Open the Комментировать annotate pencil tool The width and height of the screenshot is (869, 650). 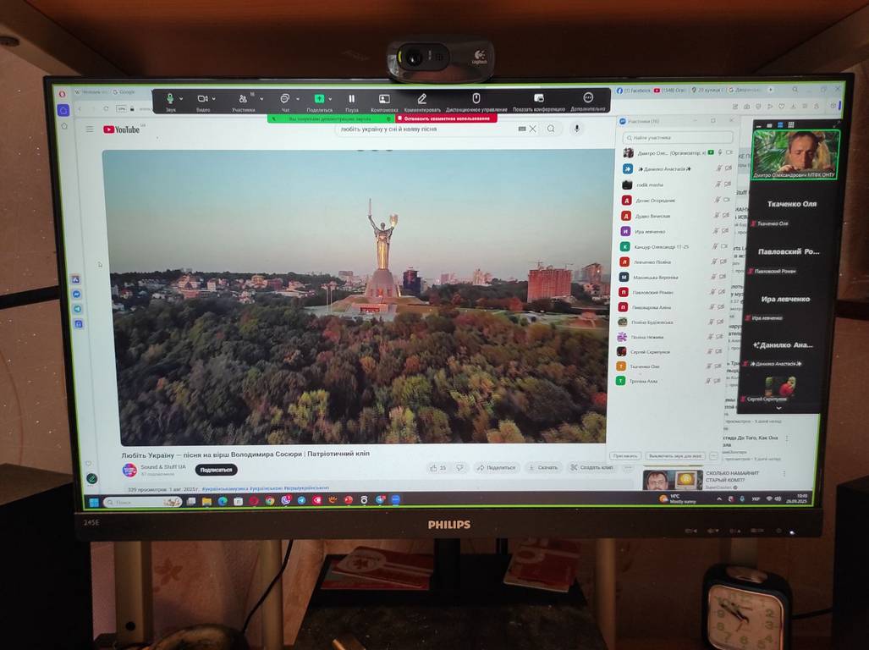pos(421,98)
